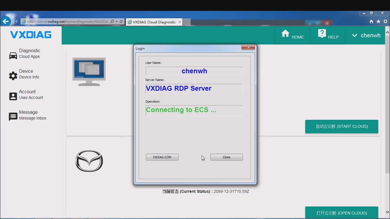This screenshot has height=219, width=390.
Task: Close the VXDIAG Cloud Diagnostic tab
Action: tap(179, 22)
